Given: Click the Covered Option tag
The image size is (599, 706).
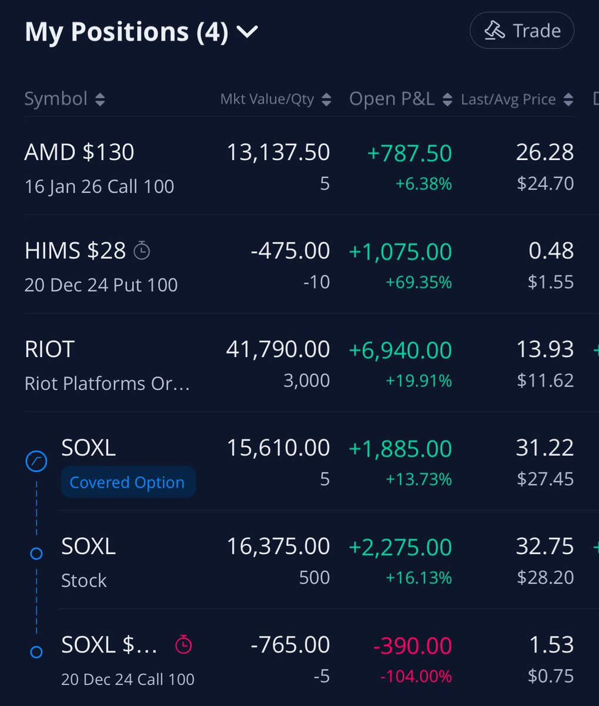Looking at the screenshot, I should (128, 482).
